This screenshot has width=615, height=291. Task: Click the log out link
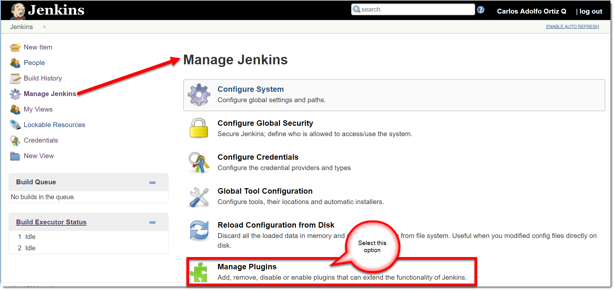point(591,11)
